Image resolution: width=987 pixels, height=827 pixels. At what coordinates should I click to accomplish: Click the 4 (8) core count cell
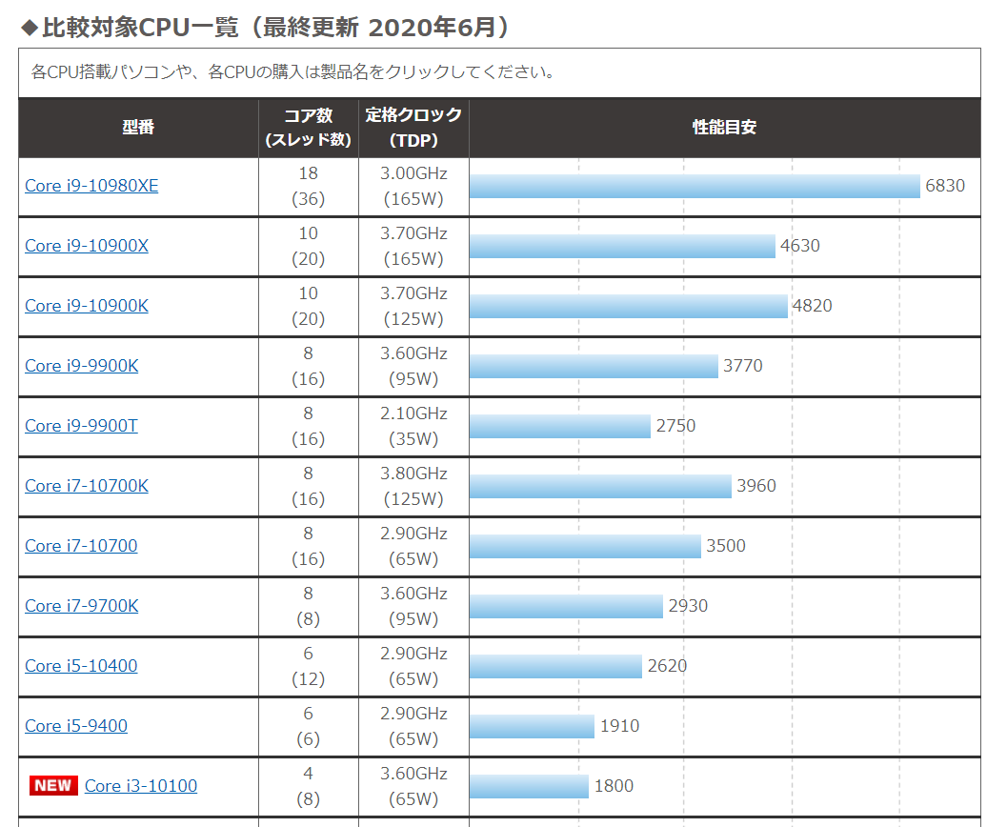point(309,786)
